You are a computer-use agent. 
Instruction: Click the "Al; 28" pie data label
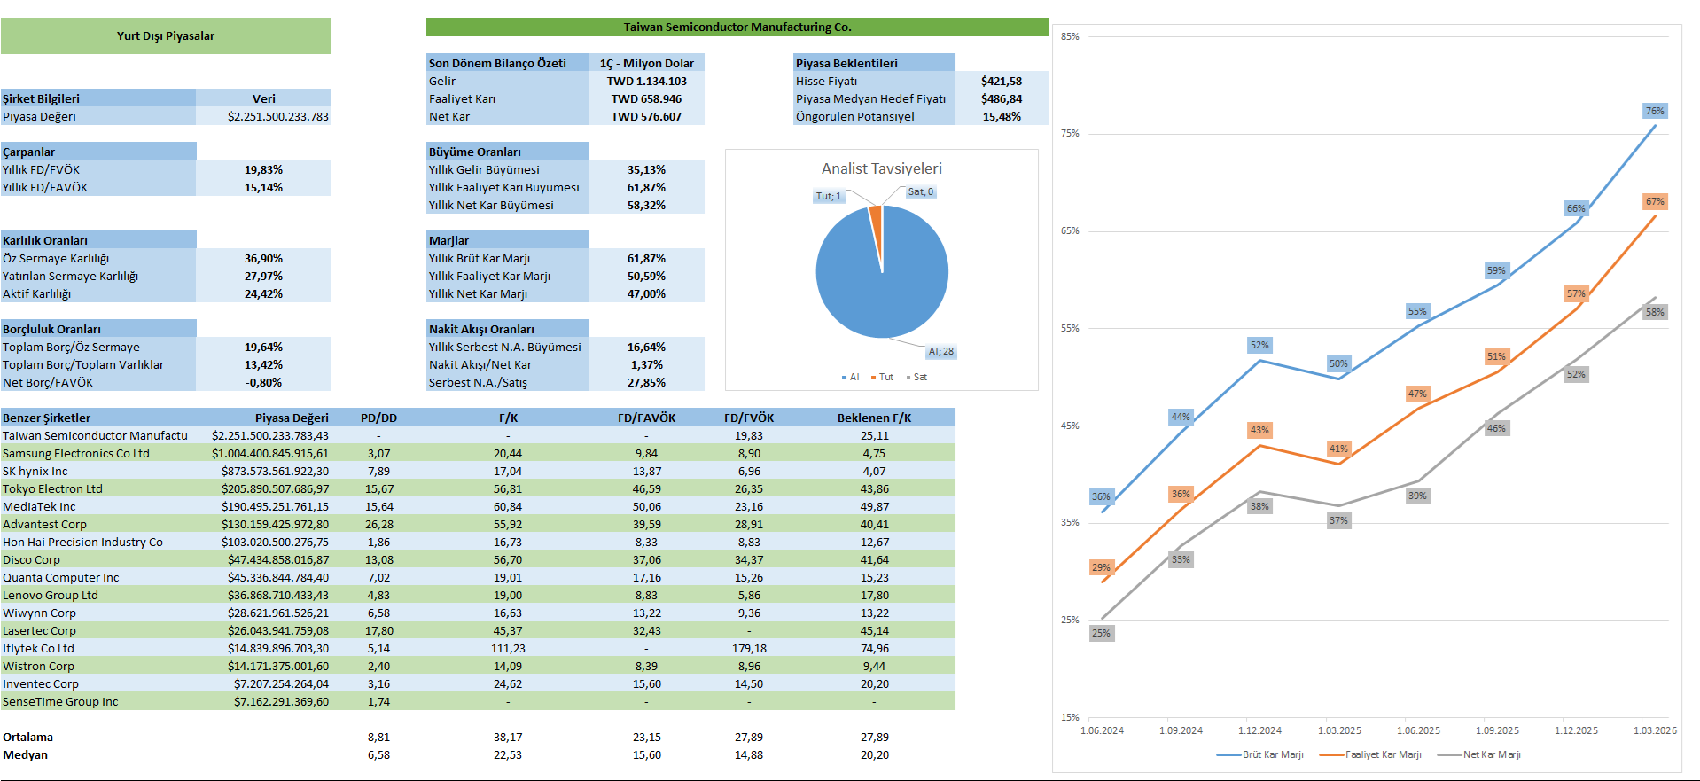click(x=941, y=352)
